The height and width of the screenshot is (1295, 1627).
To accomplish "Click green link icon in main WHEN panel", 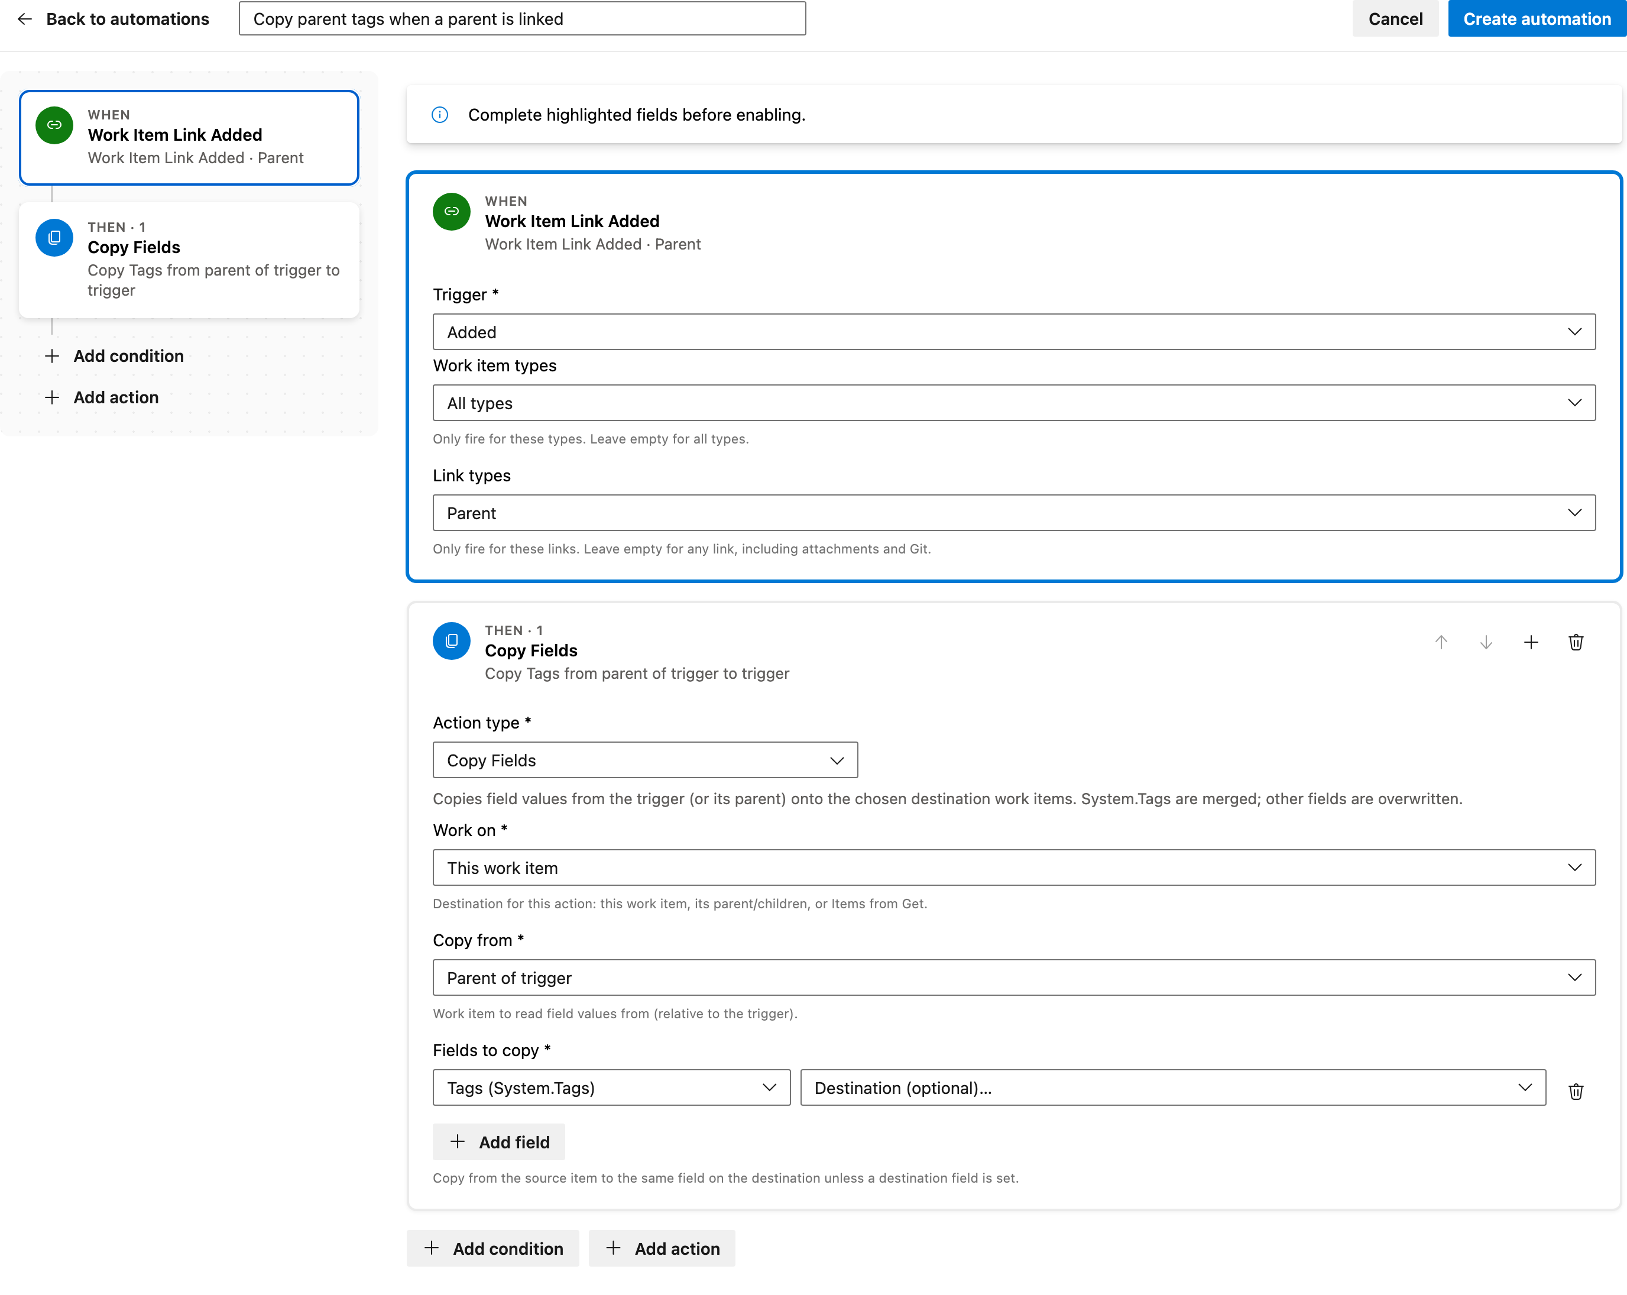I will [451, 211].
